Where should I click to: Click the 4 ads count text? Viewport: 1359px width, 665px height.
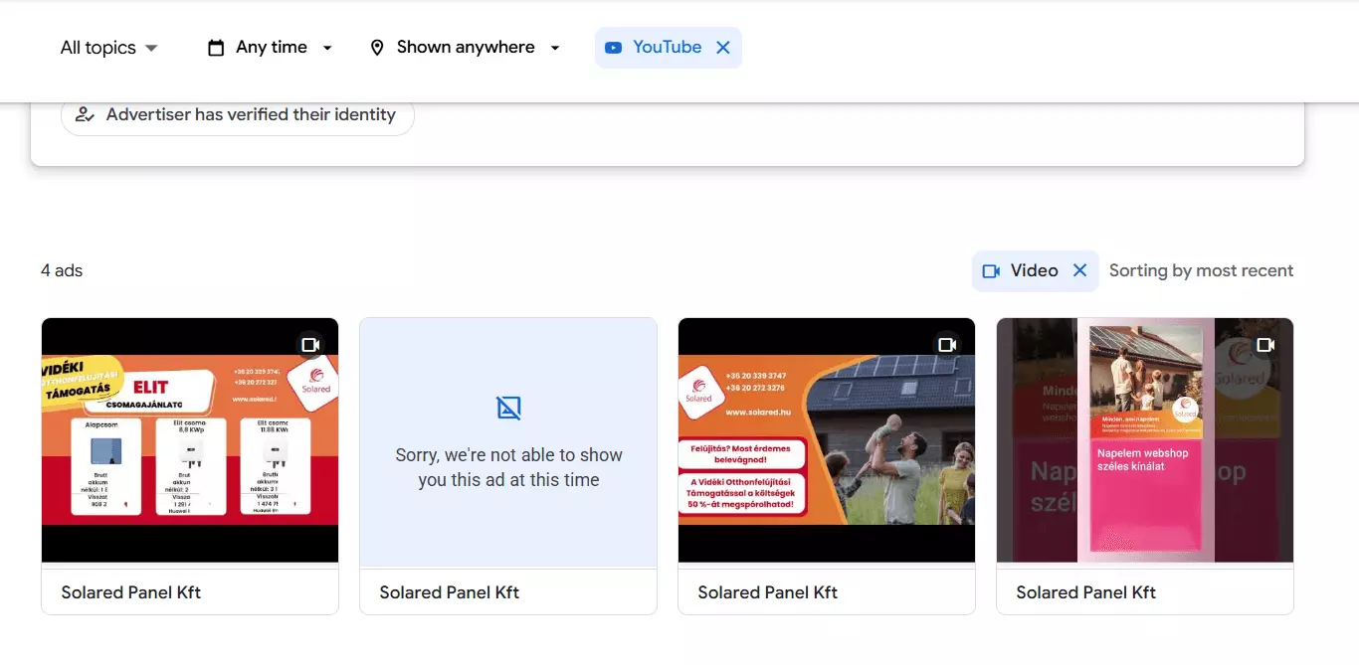coord(62,270)
